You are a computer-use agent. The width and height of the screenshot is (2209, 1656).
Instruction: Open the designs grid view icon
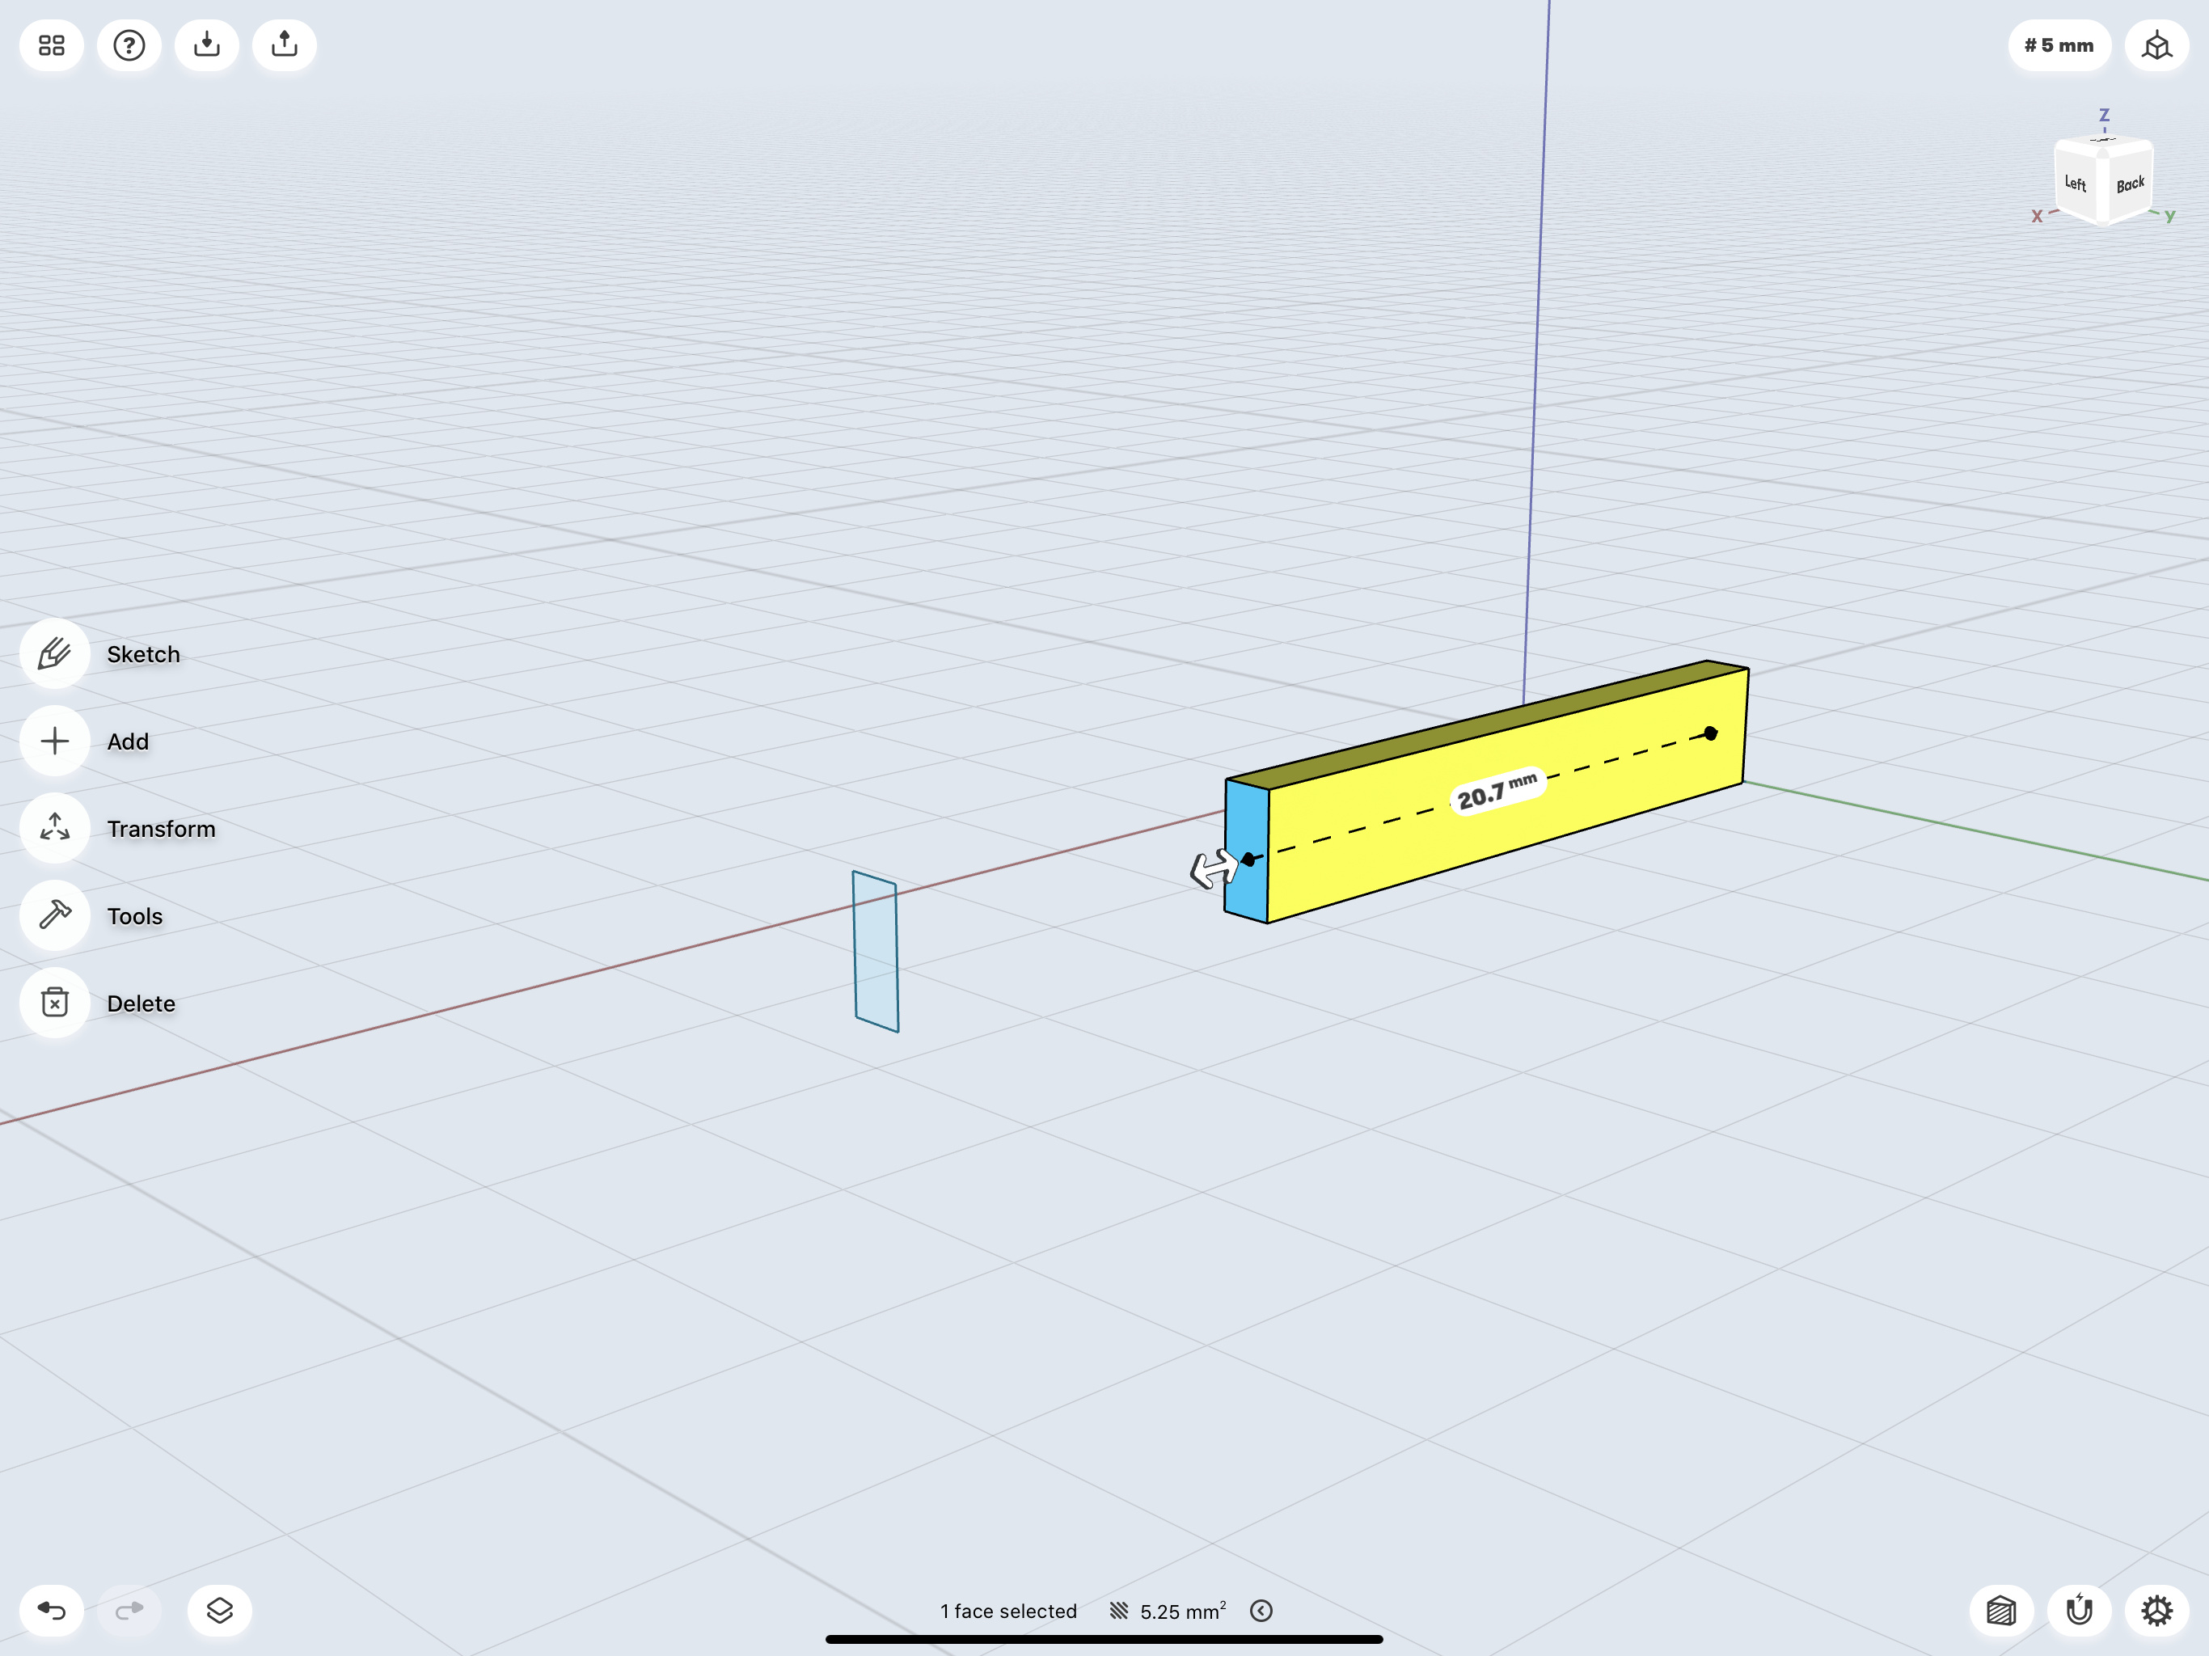point(52,46)
